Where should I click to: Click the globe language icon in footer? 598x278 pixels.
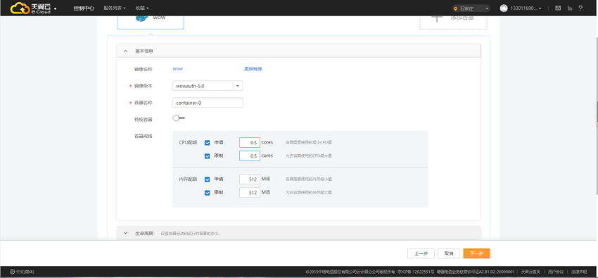pyautogui.click(x=12, y=272)
